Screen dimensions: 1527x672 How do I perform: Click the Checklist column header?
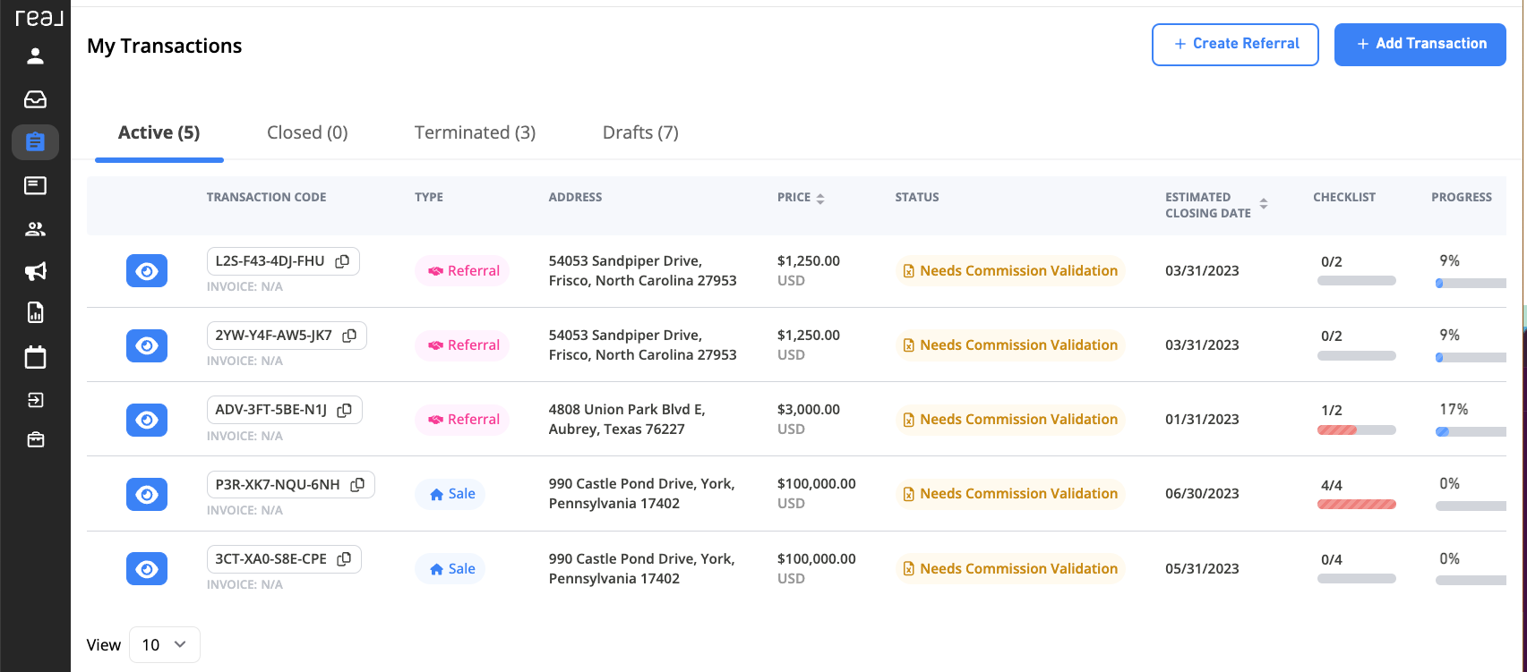[1344, 198]
